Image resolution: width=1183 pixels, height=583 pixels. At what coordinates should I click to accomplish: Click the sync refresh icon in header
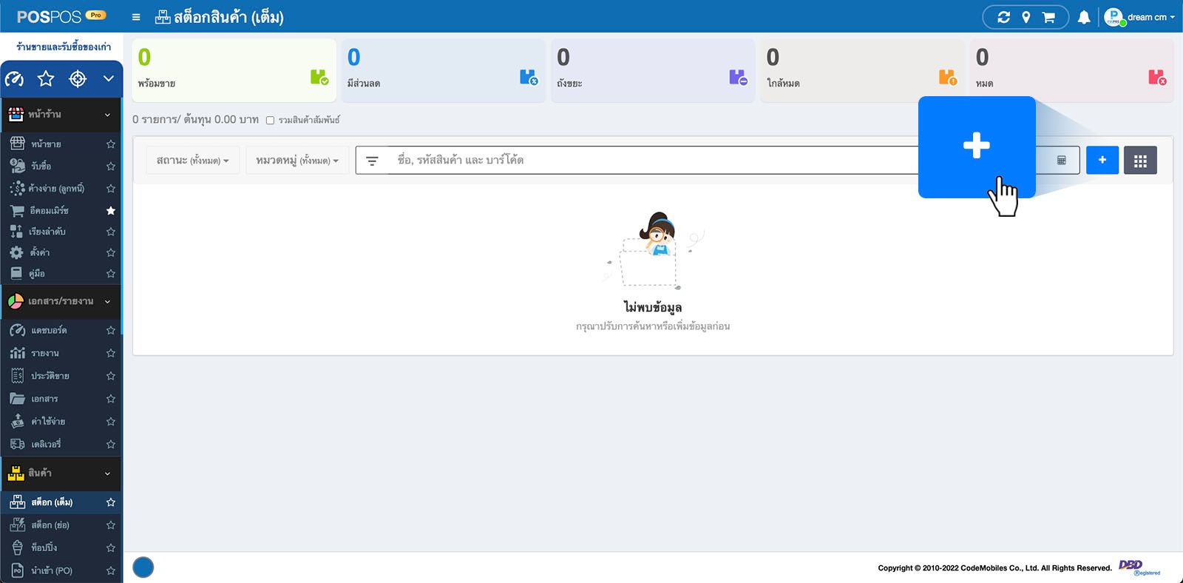(1003, 17)
